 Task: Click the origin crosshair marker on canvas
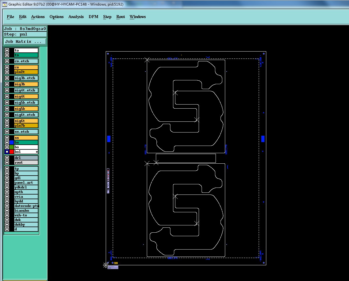105,265
